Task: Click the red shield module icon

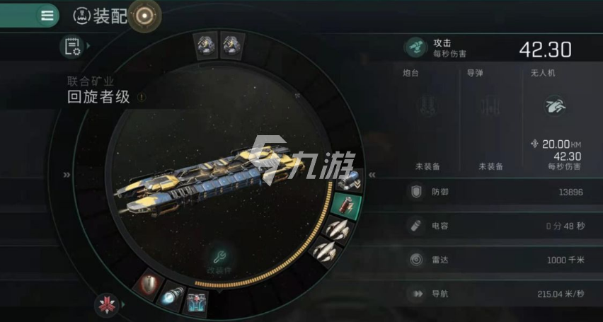Action: click(149, 284)
